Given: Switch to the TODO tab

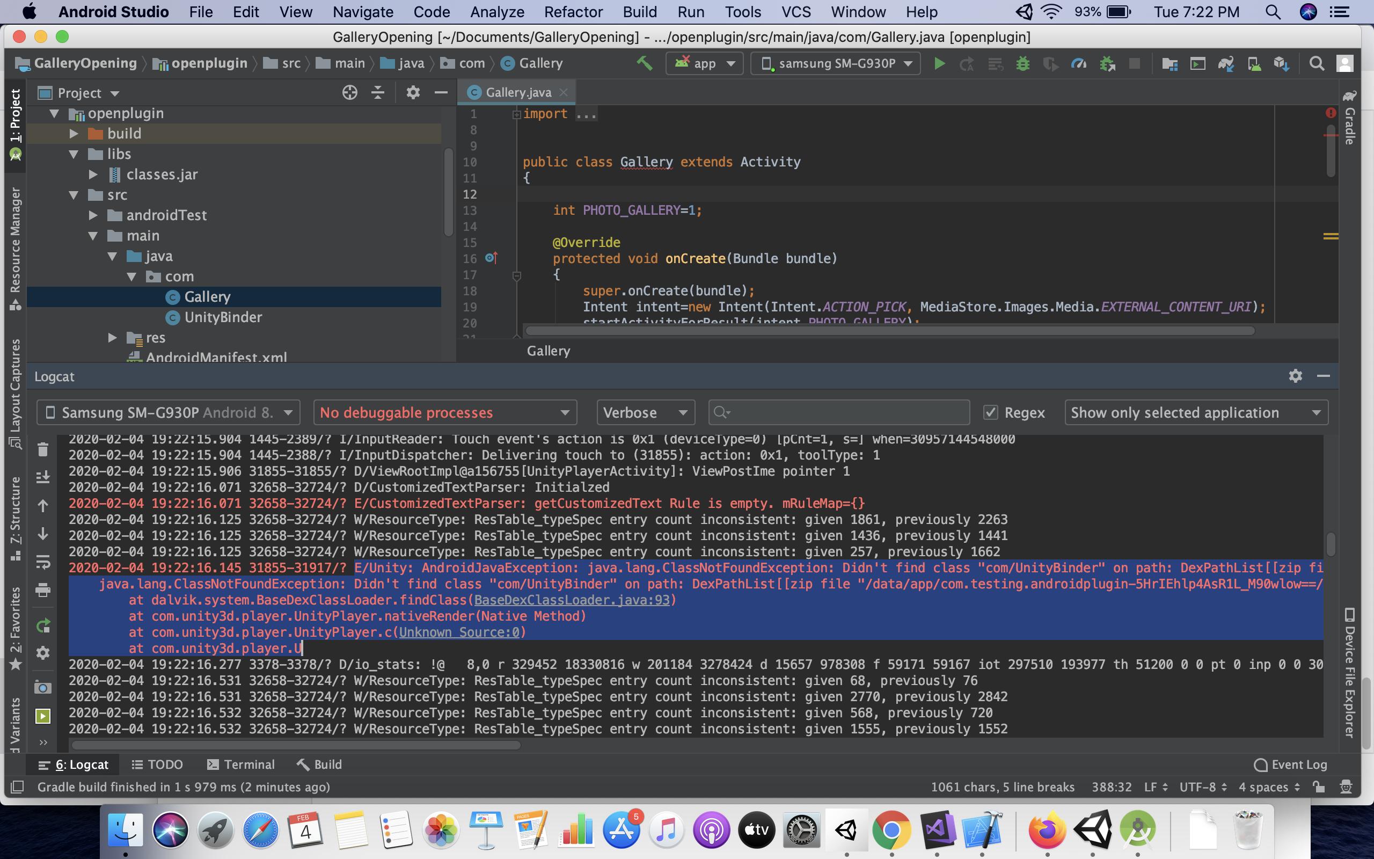Looking at the screenshot, I should (x=157, y=765).
